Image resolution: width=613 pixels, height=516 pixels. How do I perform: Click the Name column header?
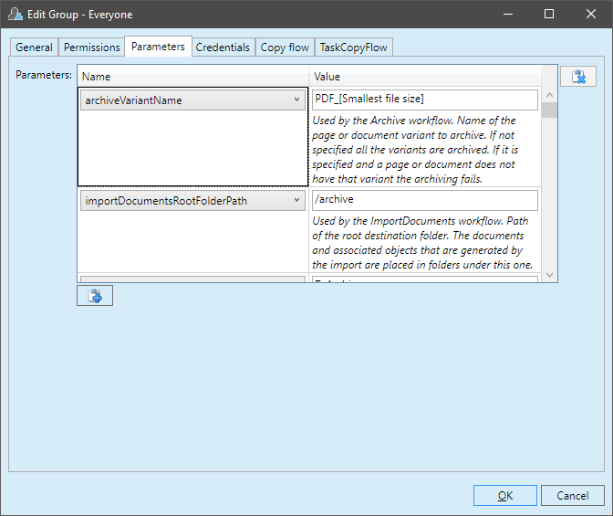193,77
